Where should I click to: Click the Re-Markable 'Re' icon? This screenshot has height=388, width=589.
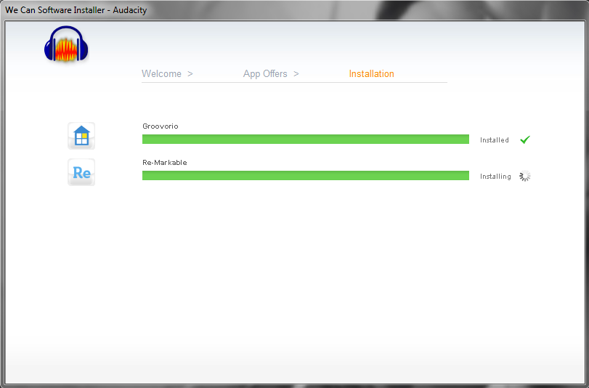tap(81, 172)
